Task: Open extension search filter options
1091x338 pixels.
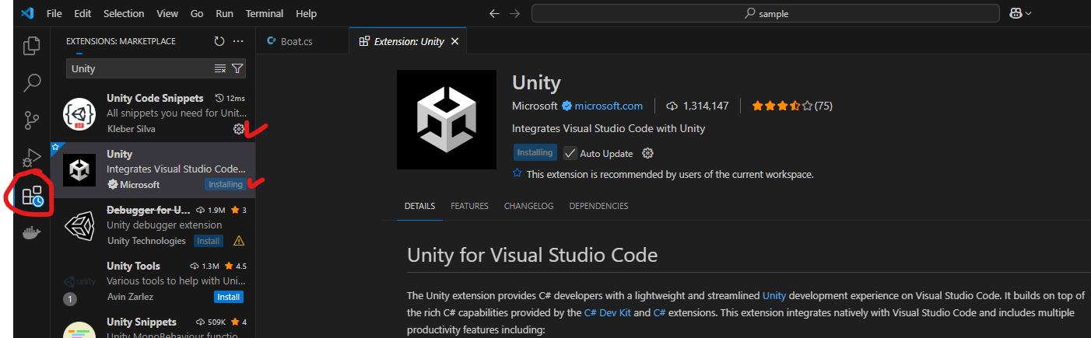Action: [x=237, y=68]
